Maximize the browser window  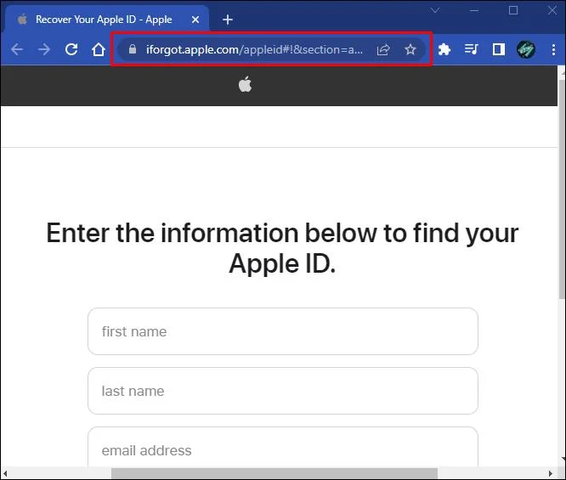pyautogui.click(x=513, y=10)
